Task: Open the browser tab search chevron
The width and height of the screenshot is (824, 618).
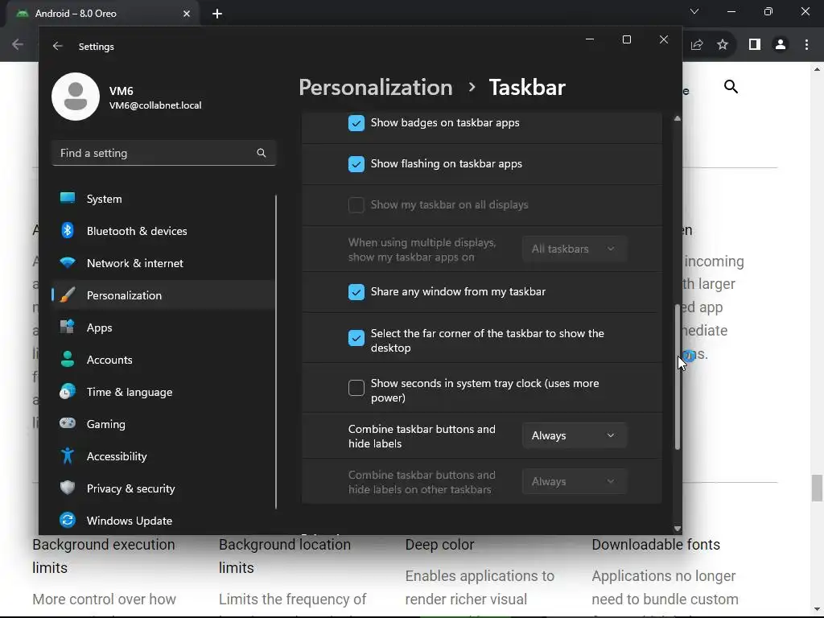Action: pos(694,11)
